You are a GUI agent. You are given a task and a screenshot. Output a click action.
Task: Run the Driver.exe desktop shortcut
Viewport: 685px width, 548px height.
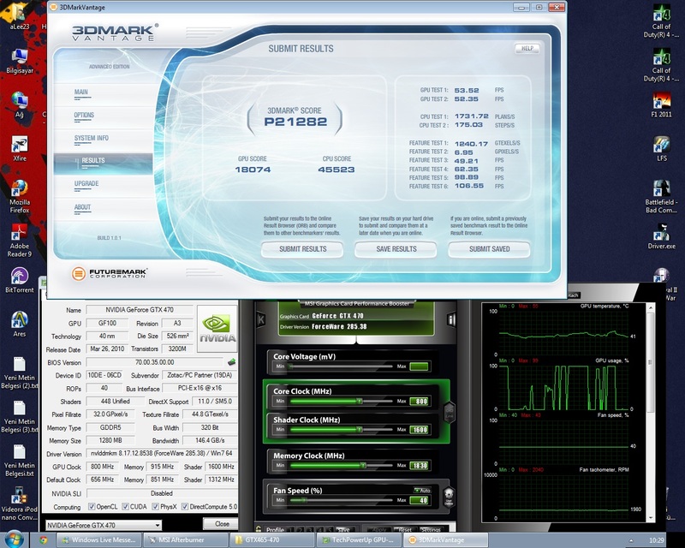tap(661, 236)
